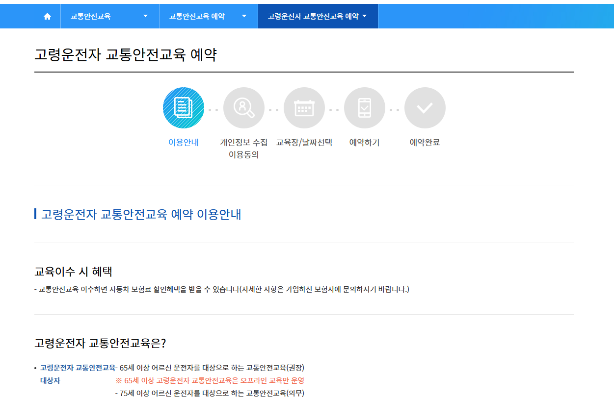Expand dropdown arrow beside 고령운전자 교통안전교육 예약
The width and height of the screenshot is (614, 398).
(364, 16)
